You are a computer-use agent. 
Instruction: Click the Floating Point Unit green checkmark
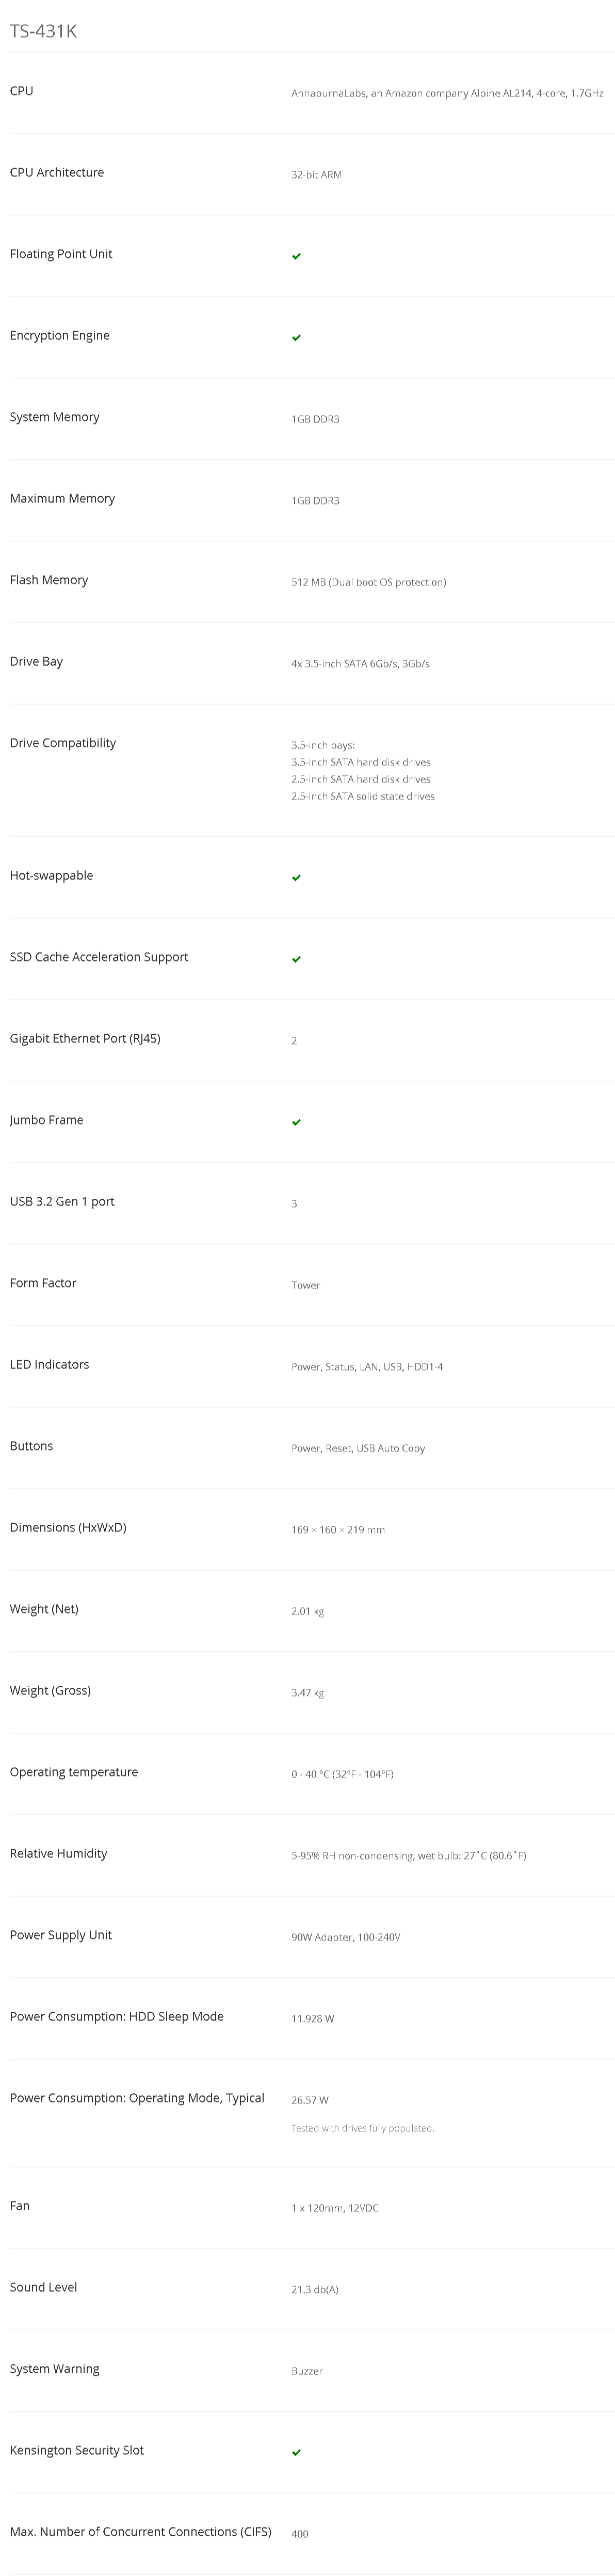point(296,256)
